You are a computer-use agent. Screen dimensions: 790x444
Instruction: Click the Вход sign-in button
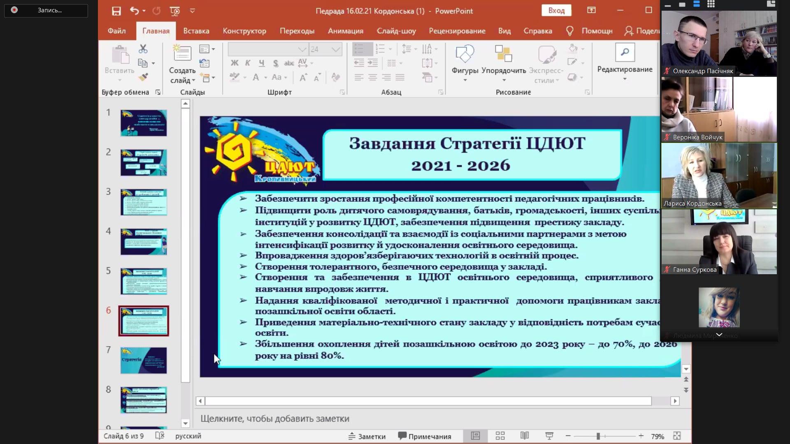[x=556, y=11]
